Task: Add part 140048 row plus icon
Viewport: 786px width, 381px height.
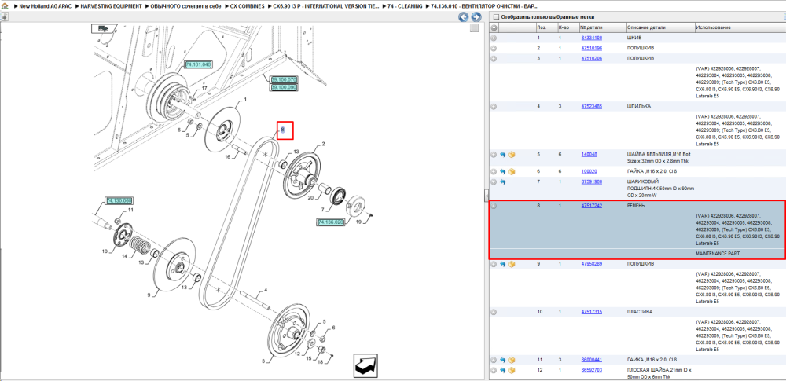Action: coord(494,155)
